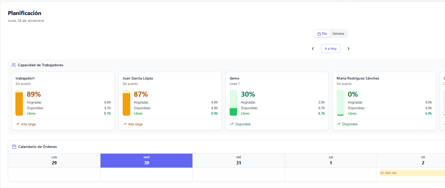
Task: Select the LUN 29 calendar header
Action: (x=54, y=160)
